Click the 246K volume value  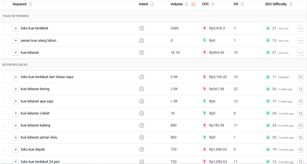click(x=175, y=28)
